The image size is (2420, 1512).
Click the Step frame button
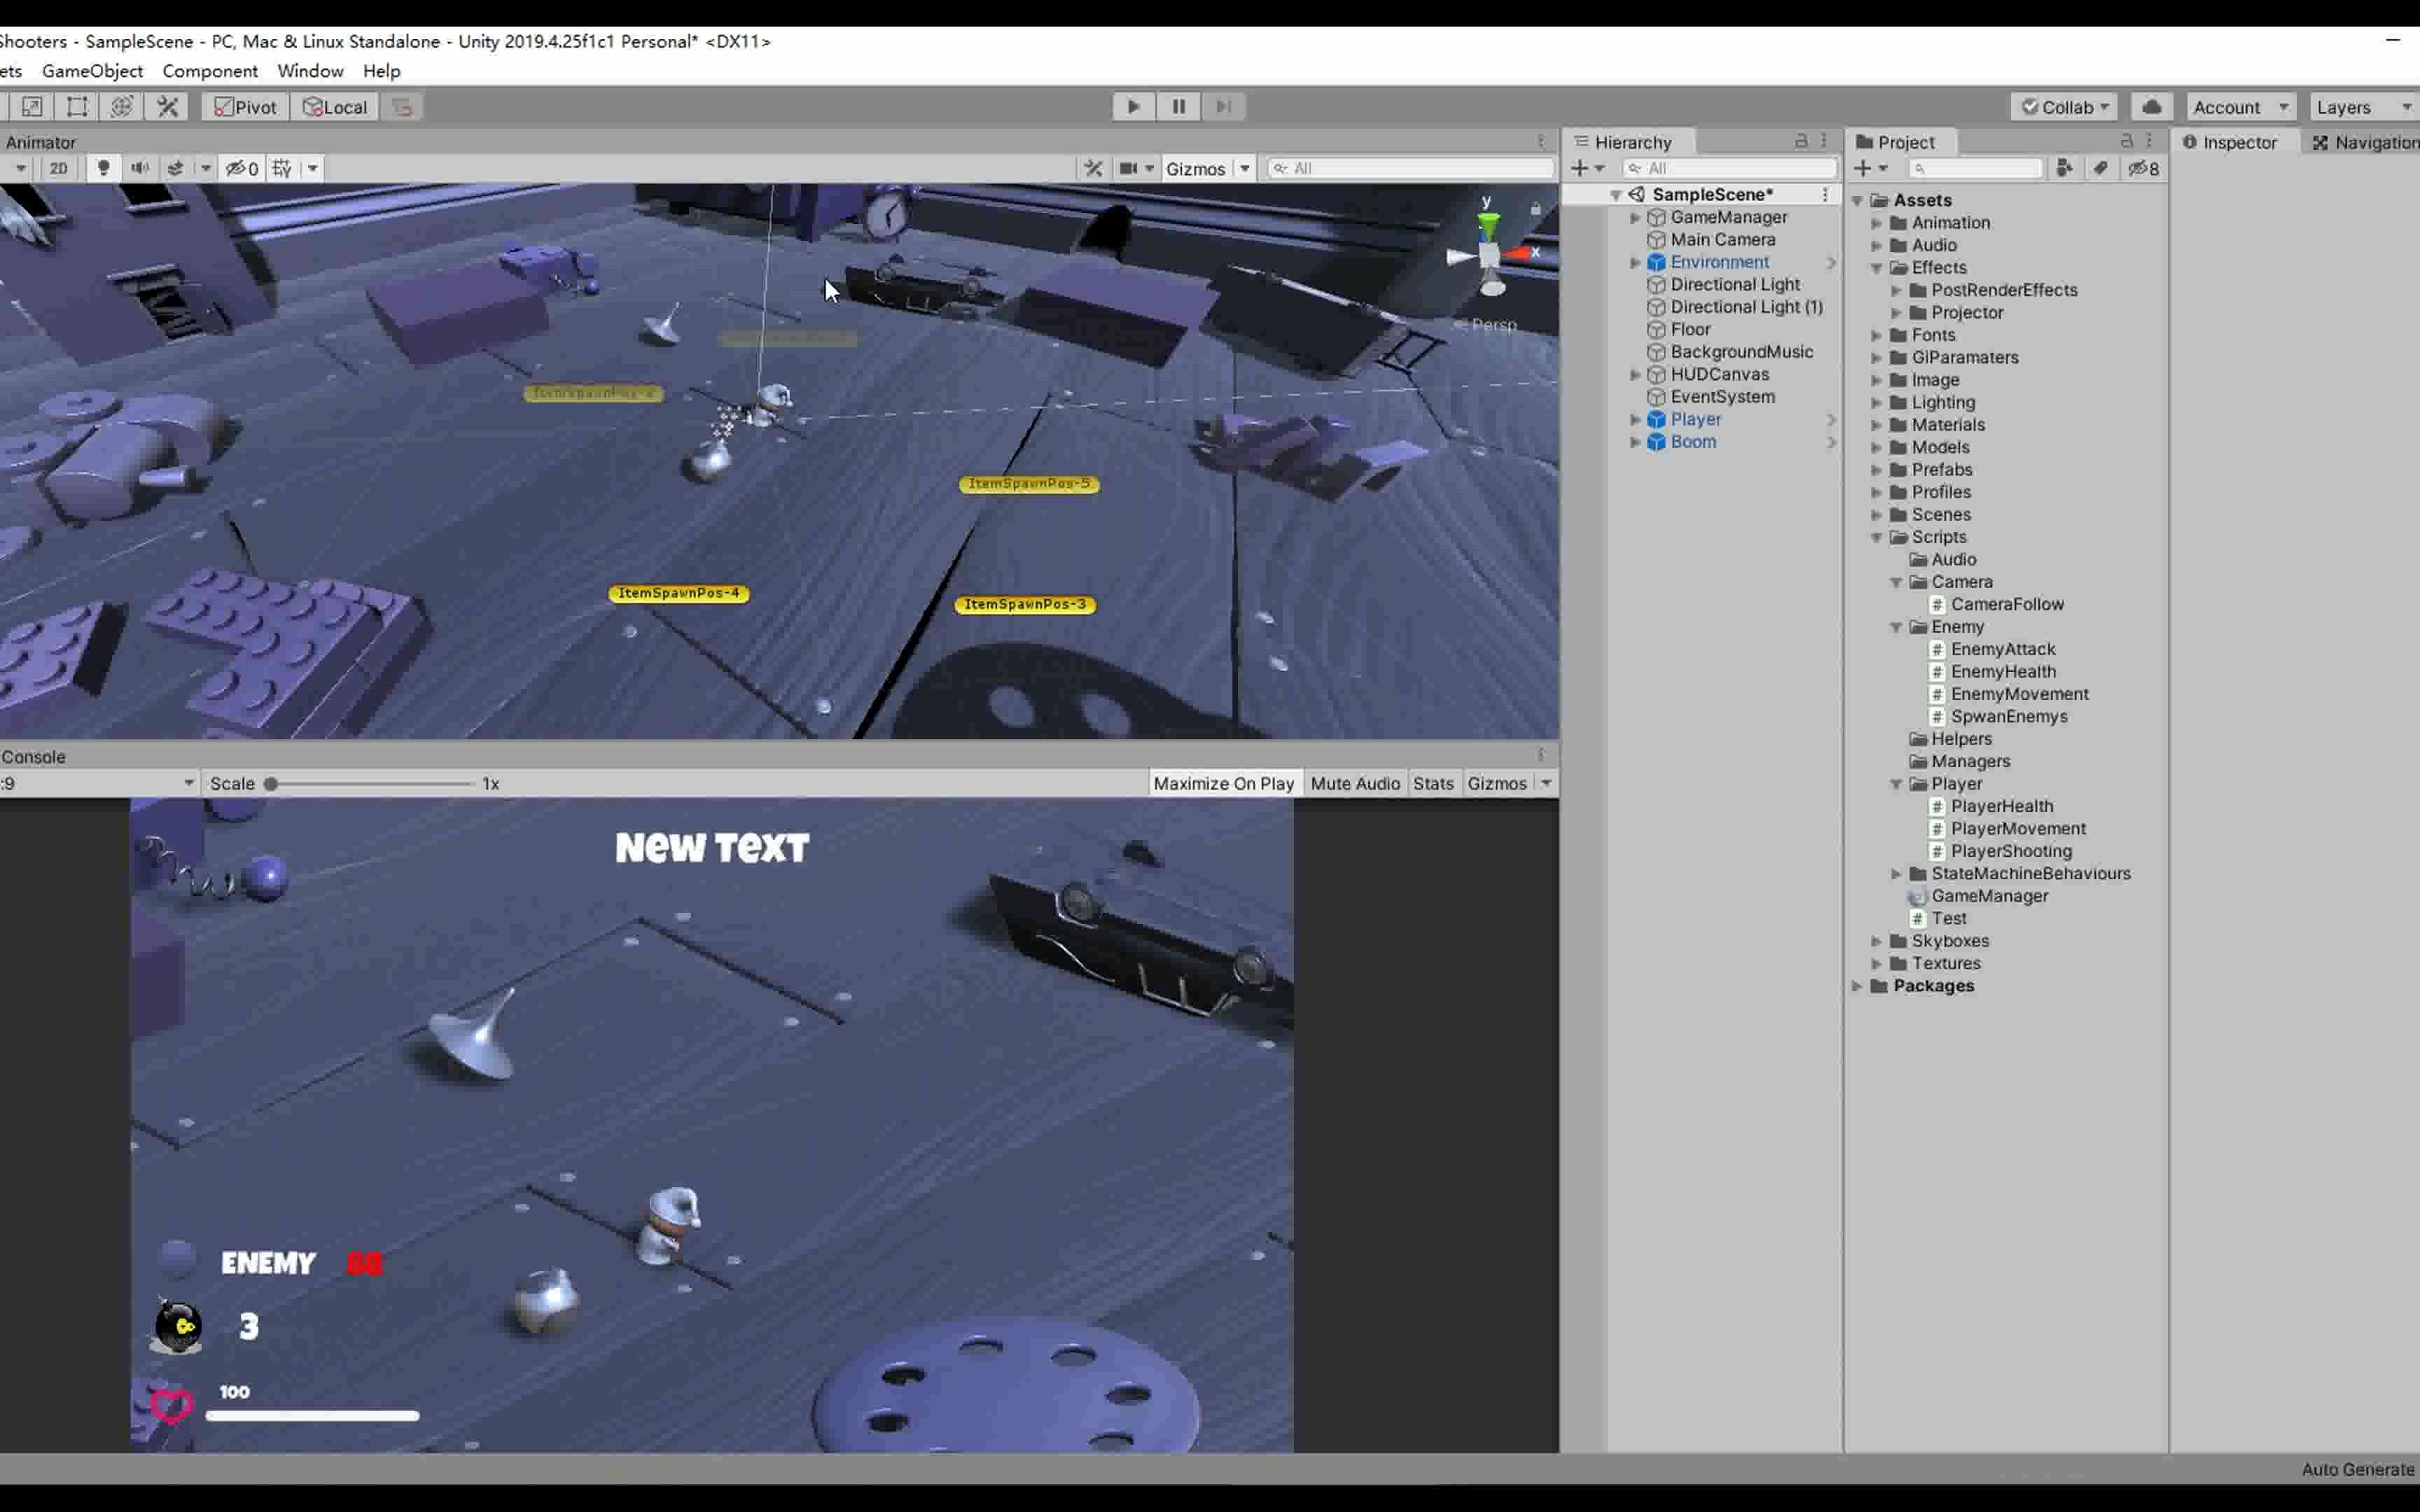point(1223,107)
